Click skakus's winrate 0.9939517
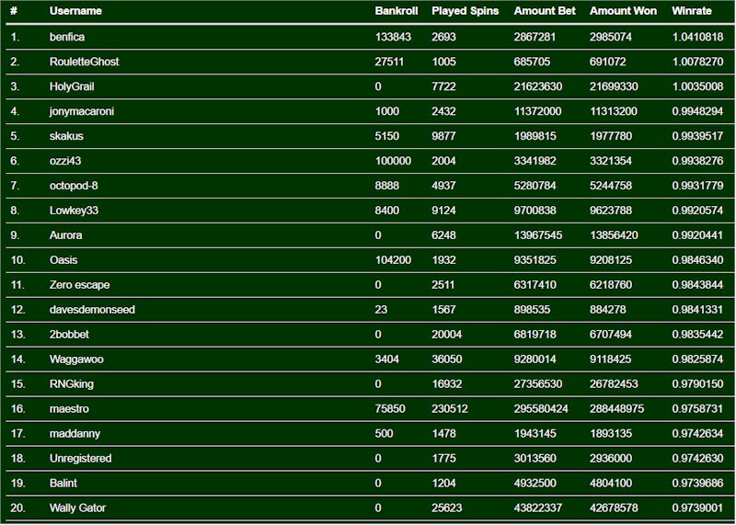The image size is (736, 525). [x=697, y=136]
